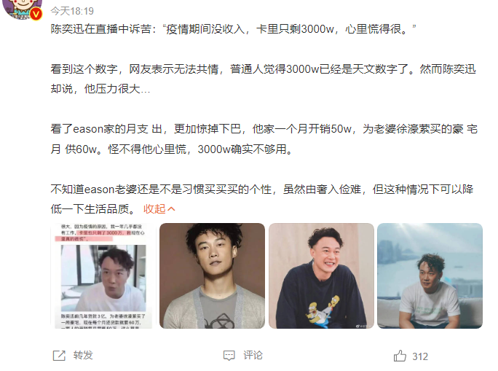Open the post timestamp 今天18:19
This screenshot has height=371, width=498.
72,11
